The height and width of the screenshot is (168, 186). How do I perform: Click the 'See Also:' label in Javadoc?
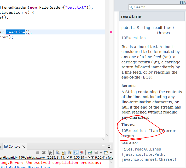(x=130, y=143)
